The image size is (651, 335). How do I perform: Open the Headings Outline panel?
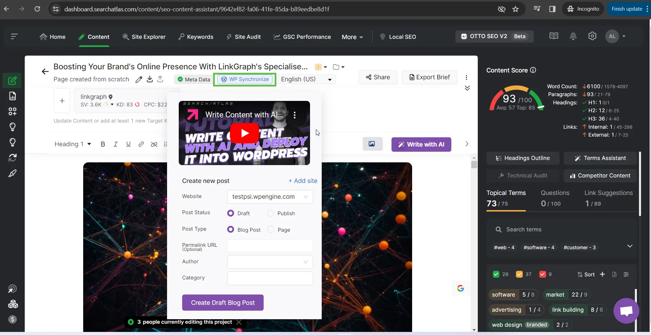tap(523, 158)
